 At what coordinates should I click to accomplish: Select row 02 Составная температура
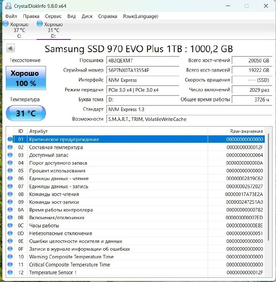[x=136, y=147]
